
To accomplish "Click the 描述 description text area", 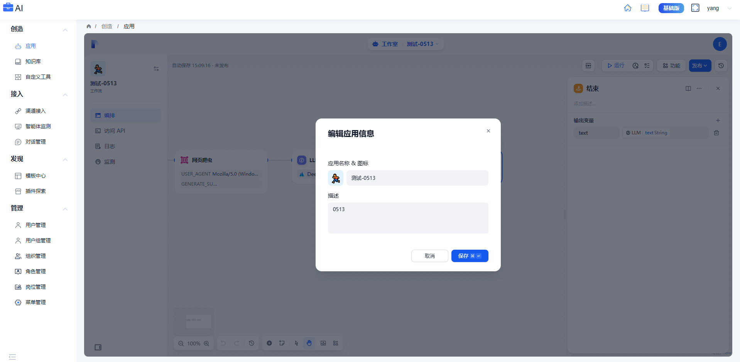I will (408, 218).
